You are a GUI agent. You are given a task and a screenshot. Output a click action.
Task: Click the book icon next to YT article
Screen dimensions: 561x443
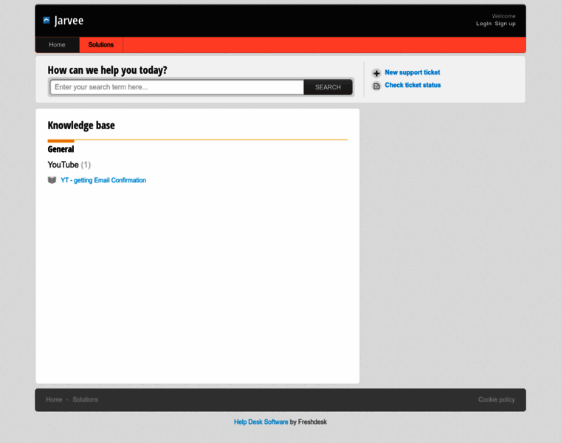[52, 180]
